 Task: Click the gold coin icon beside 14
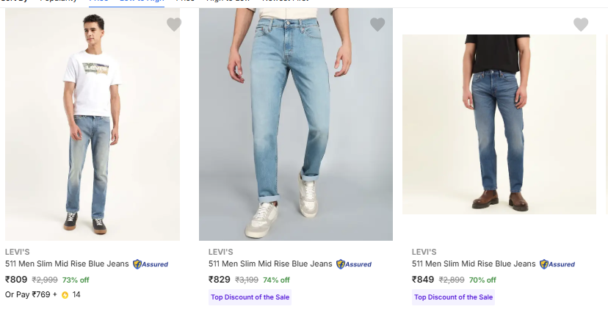[x=65, y=295]
